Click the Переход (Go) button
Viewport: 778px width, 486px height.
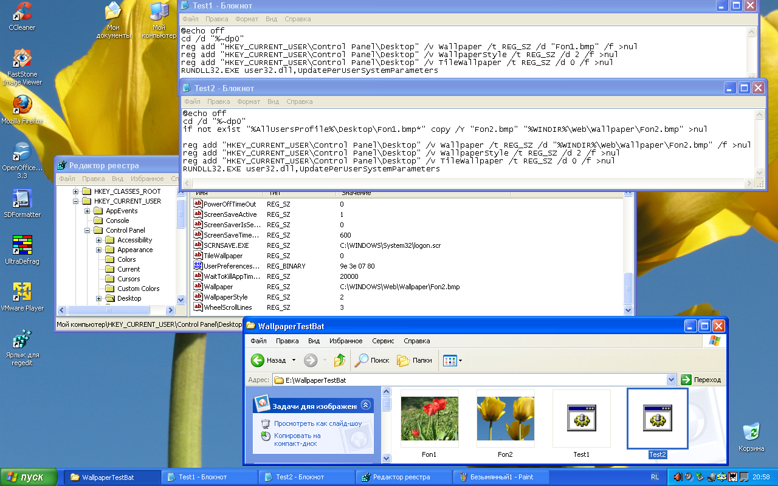[x=701, y=380]
